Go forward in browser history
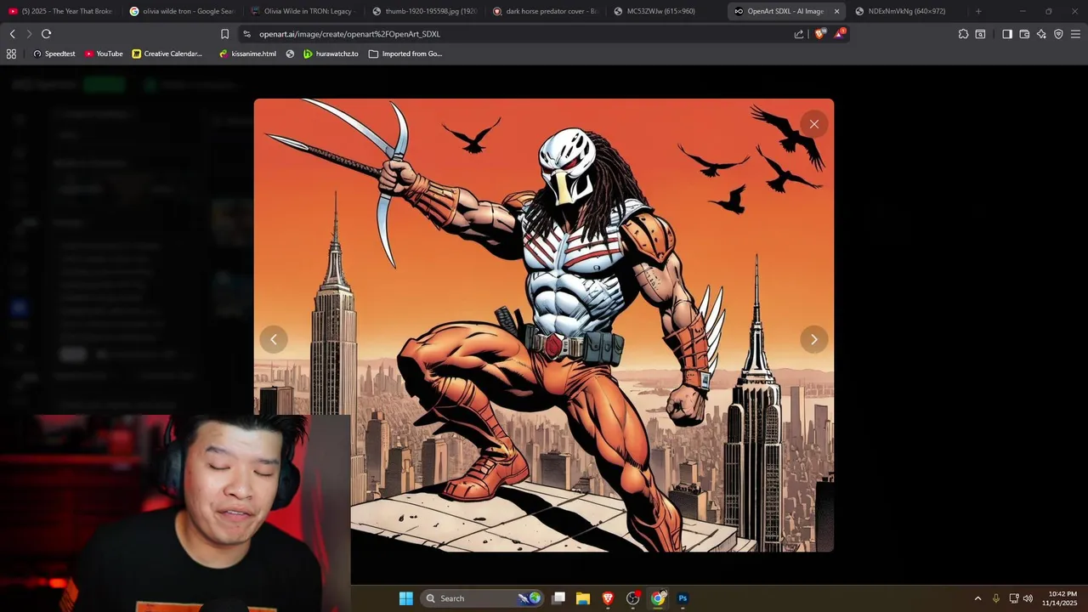The image size is (1088, 612). click(29, 34)
